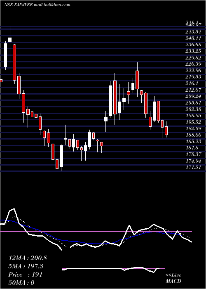
Task: Click the 195.52 price axis label
Action: click(x=193, y=122)
